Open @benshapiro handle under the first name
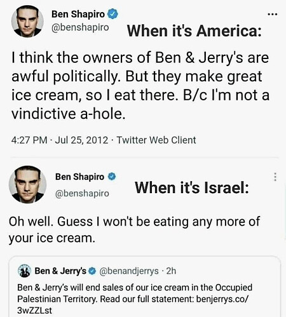The height and width of the screenshot is (317, 286). coord(80,27)
